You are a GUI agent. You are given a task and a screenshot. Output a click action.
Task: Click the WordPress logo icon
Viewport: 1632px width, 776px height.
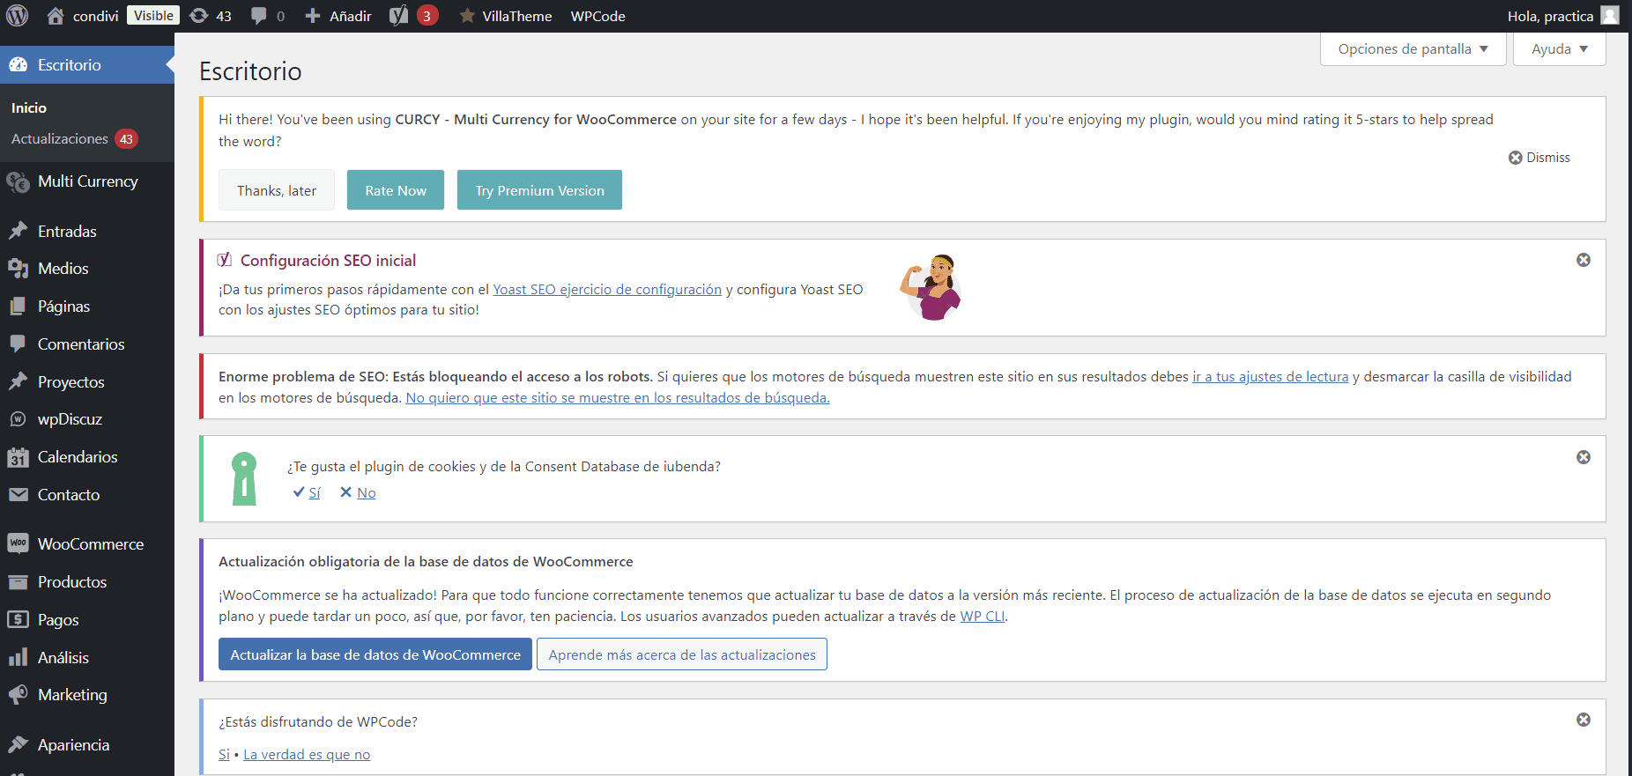pos(18,16)
